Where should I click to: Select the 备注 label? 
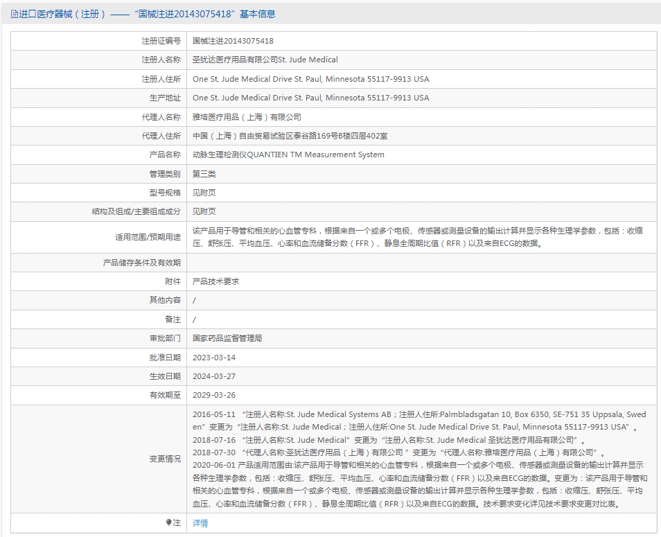pos(173,319)
